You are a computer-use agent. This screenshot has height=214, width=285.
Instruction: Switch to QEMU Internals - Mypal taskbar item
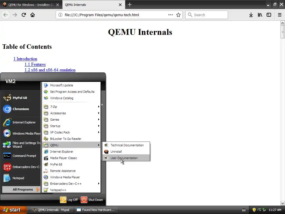(x=51, y=210)
